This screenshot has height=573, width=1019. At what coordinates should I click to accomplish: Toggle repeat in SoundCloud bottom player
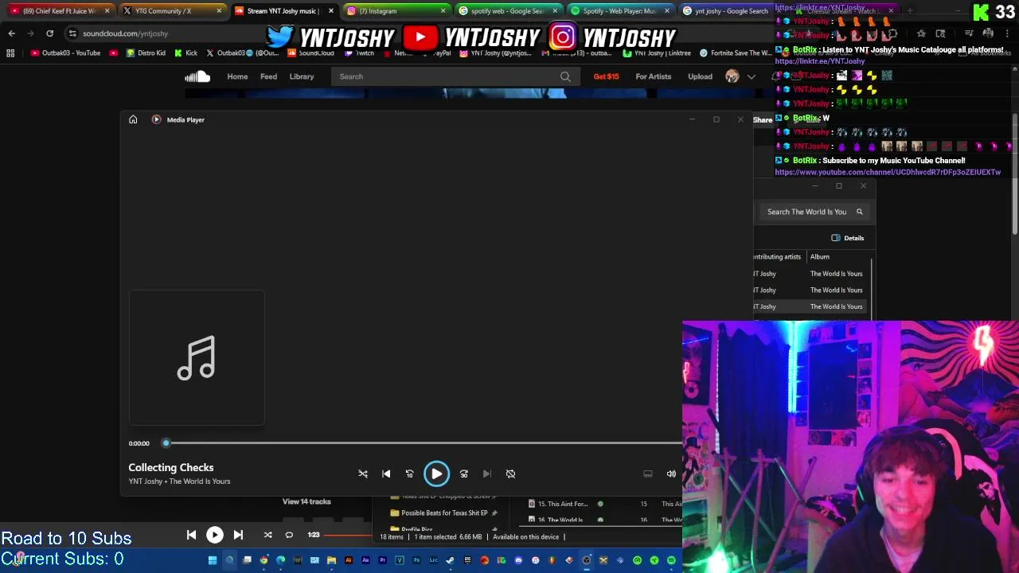coord(289,535)
